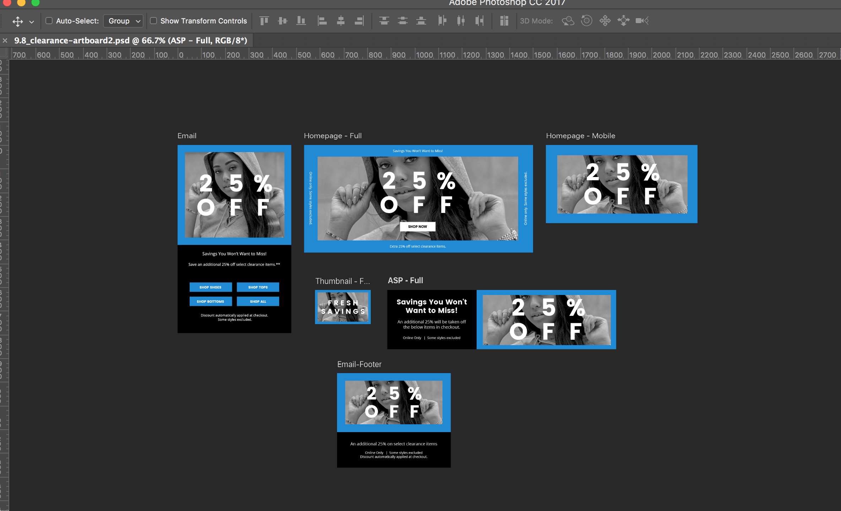Screen dimensions: 841x511
Task: Select 3D Roll mode icon
Action: click(586, 21)
